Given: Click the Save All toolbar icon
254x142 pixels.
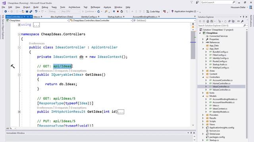Looking at the screenshot, I should [31, 11].
